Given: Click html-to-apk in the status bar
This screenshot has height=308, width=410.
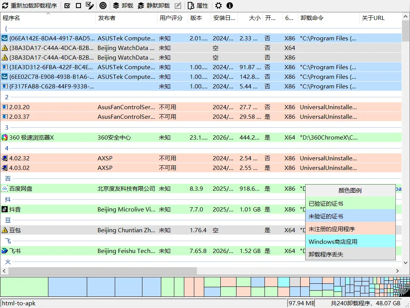Looking at the screenshot, I should 18,303.
